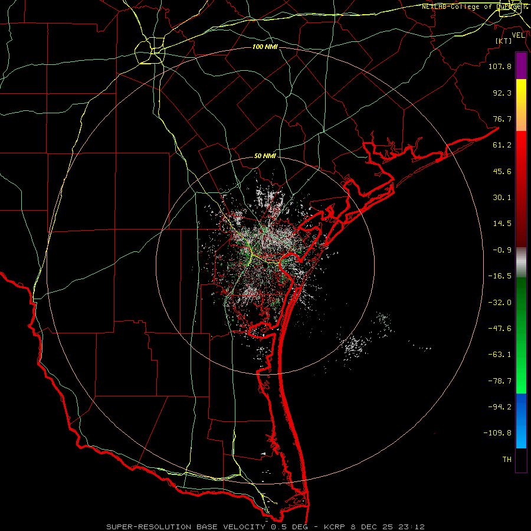Click the 45.6 legend value
531x531 pixels.
502,171
